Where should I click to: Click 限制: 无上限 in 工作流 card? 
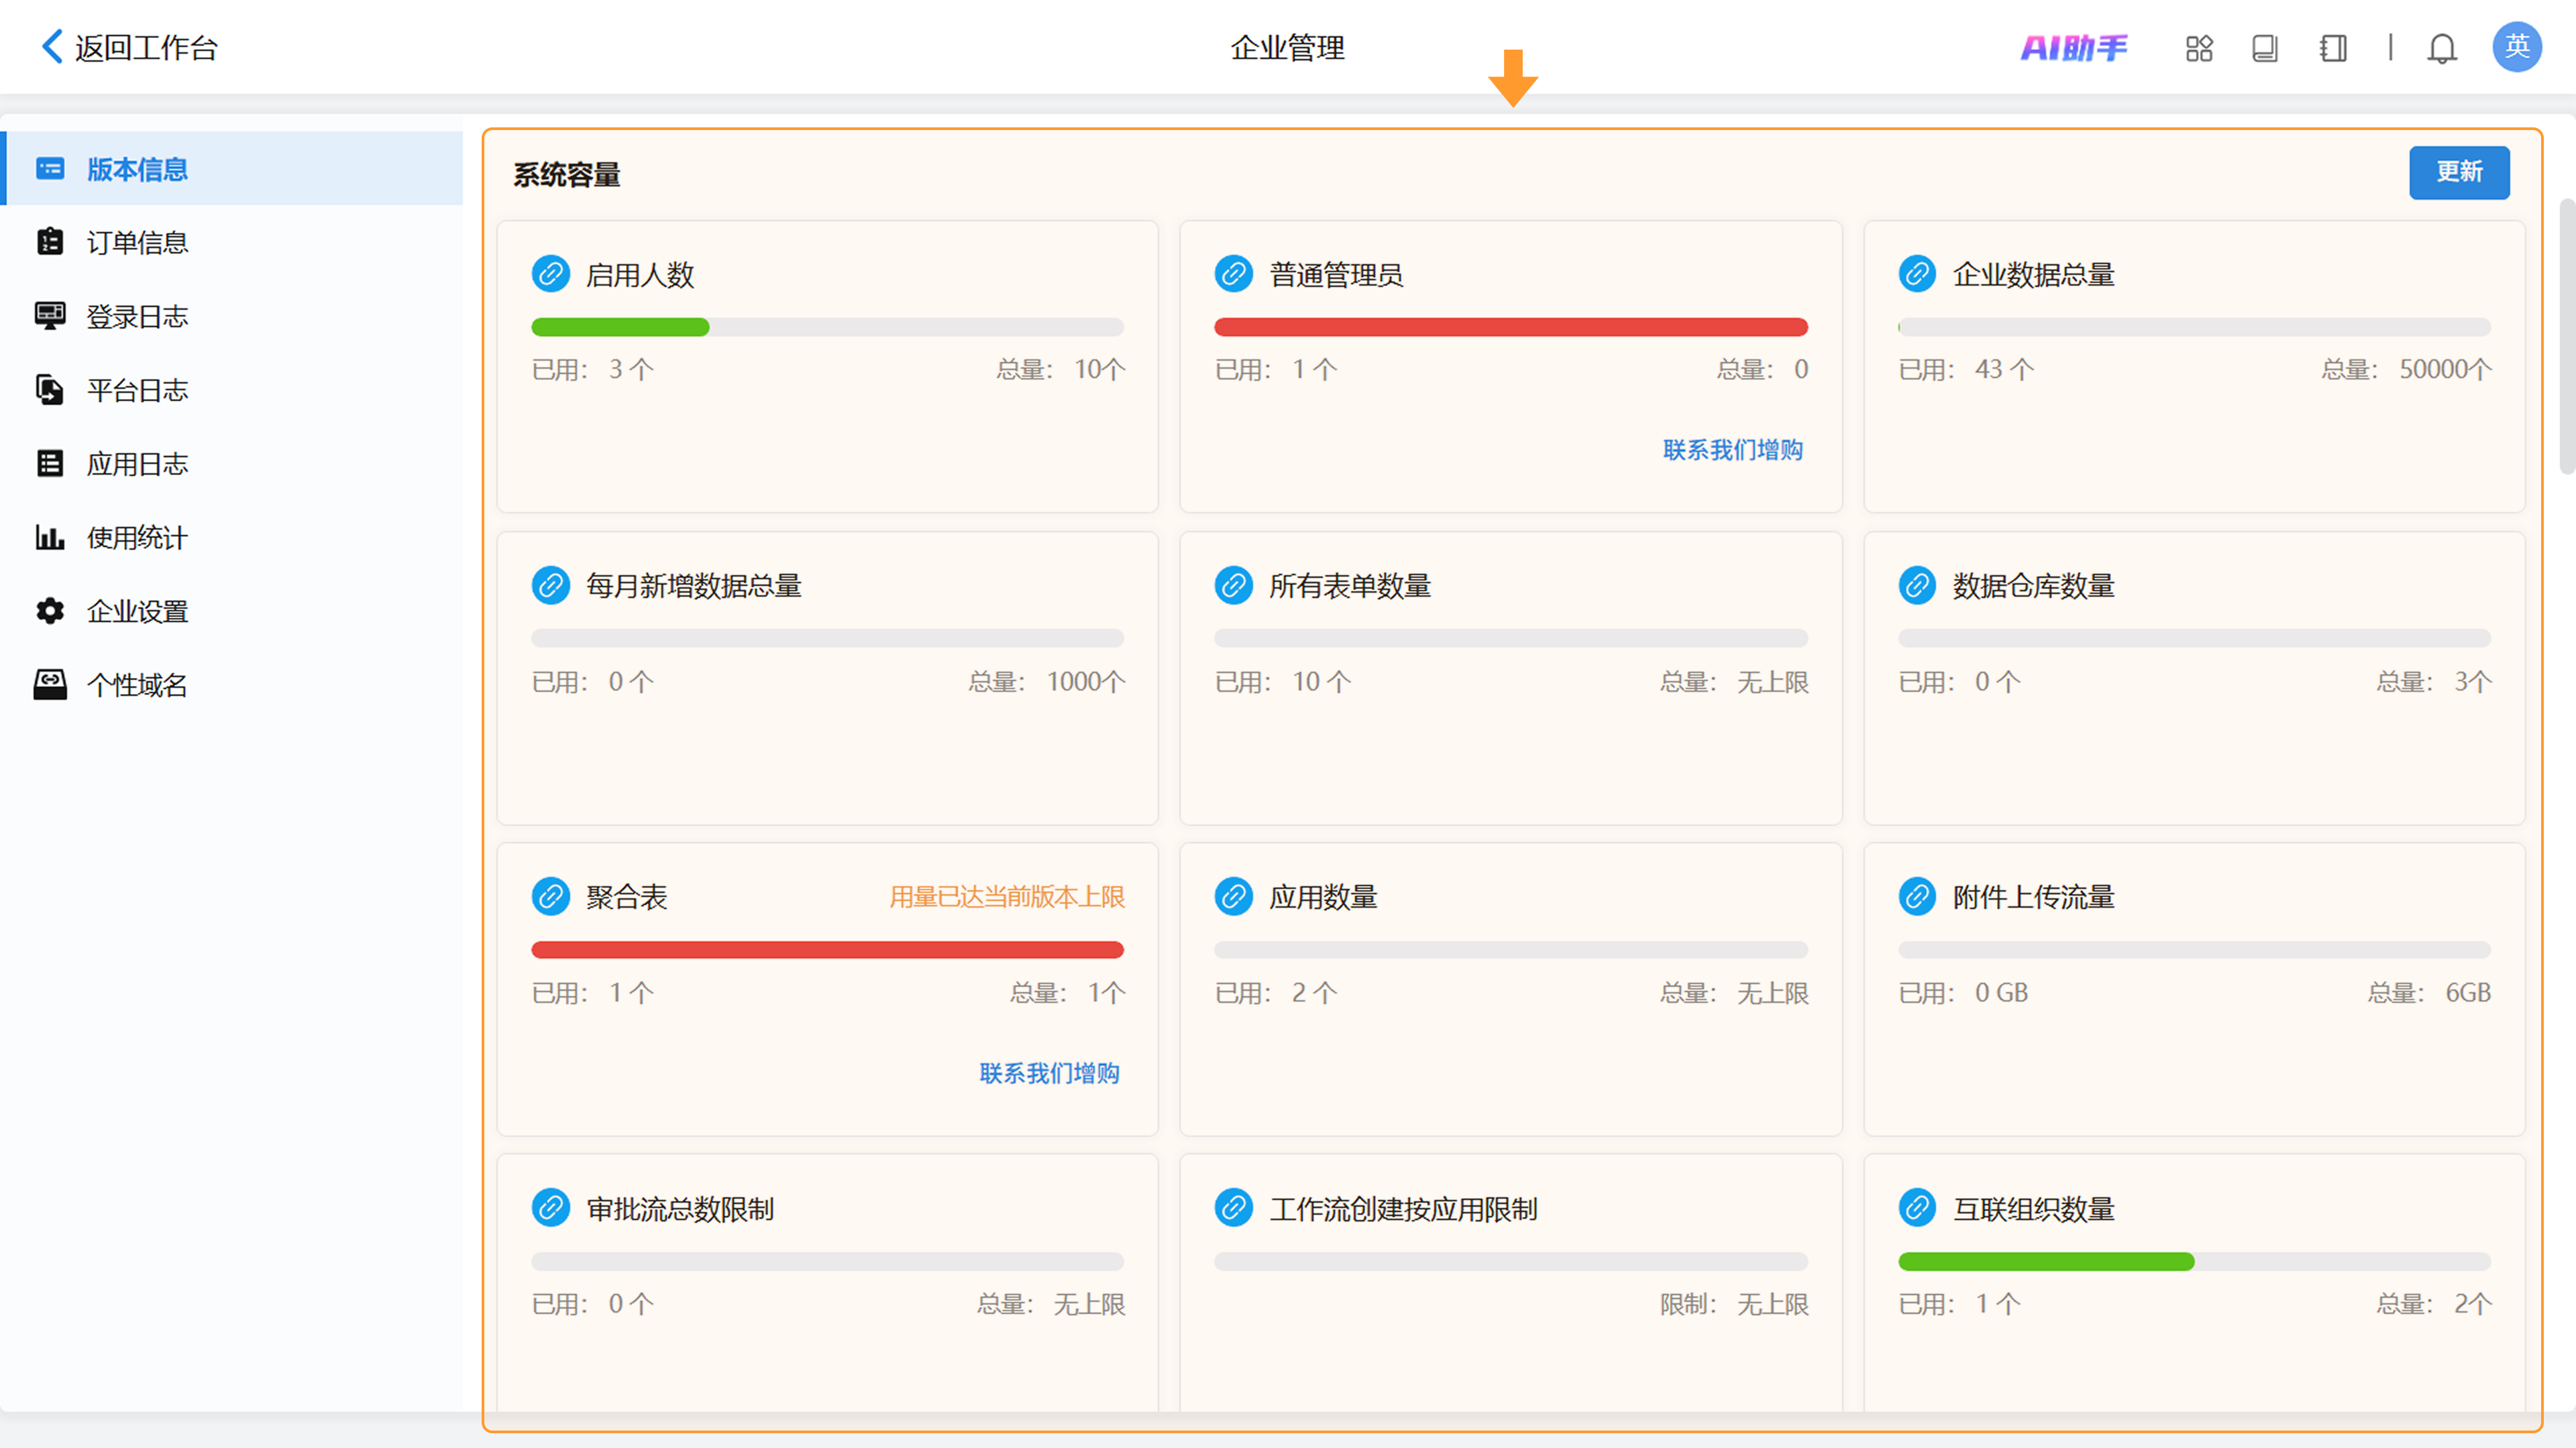1734,1304
